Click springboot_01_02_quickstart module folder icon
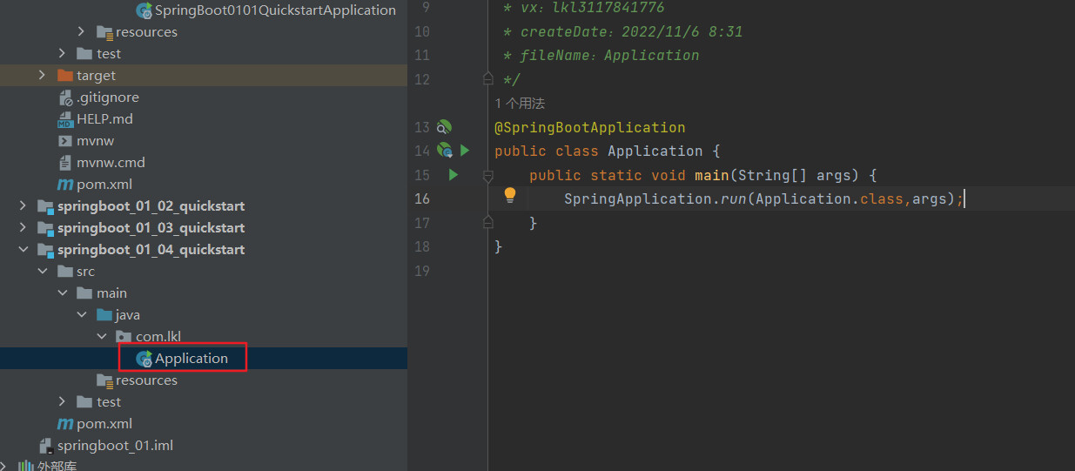The width and height of the screenshot is (1075, 471). (x=45, y=206)
